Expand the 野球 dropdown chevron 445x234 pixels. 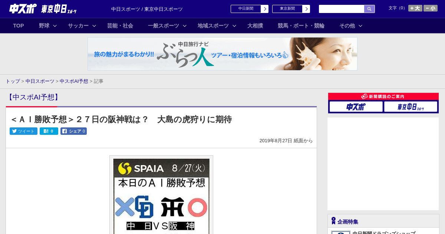[x=55, y=26]
